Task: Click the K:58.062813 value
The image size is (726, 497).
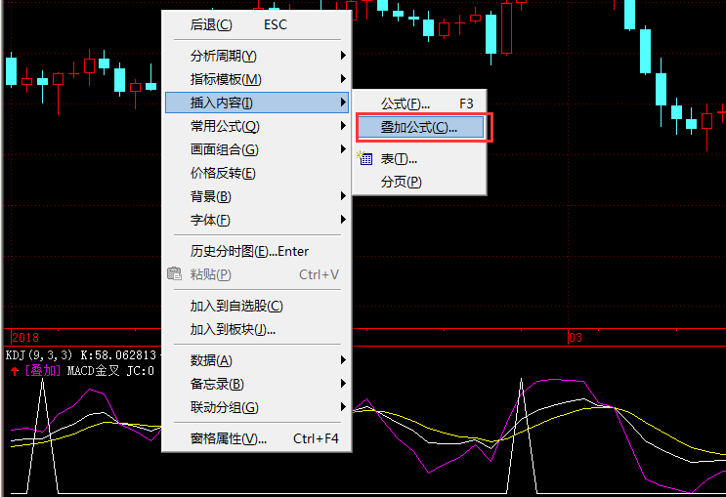Action: 118,355
